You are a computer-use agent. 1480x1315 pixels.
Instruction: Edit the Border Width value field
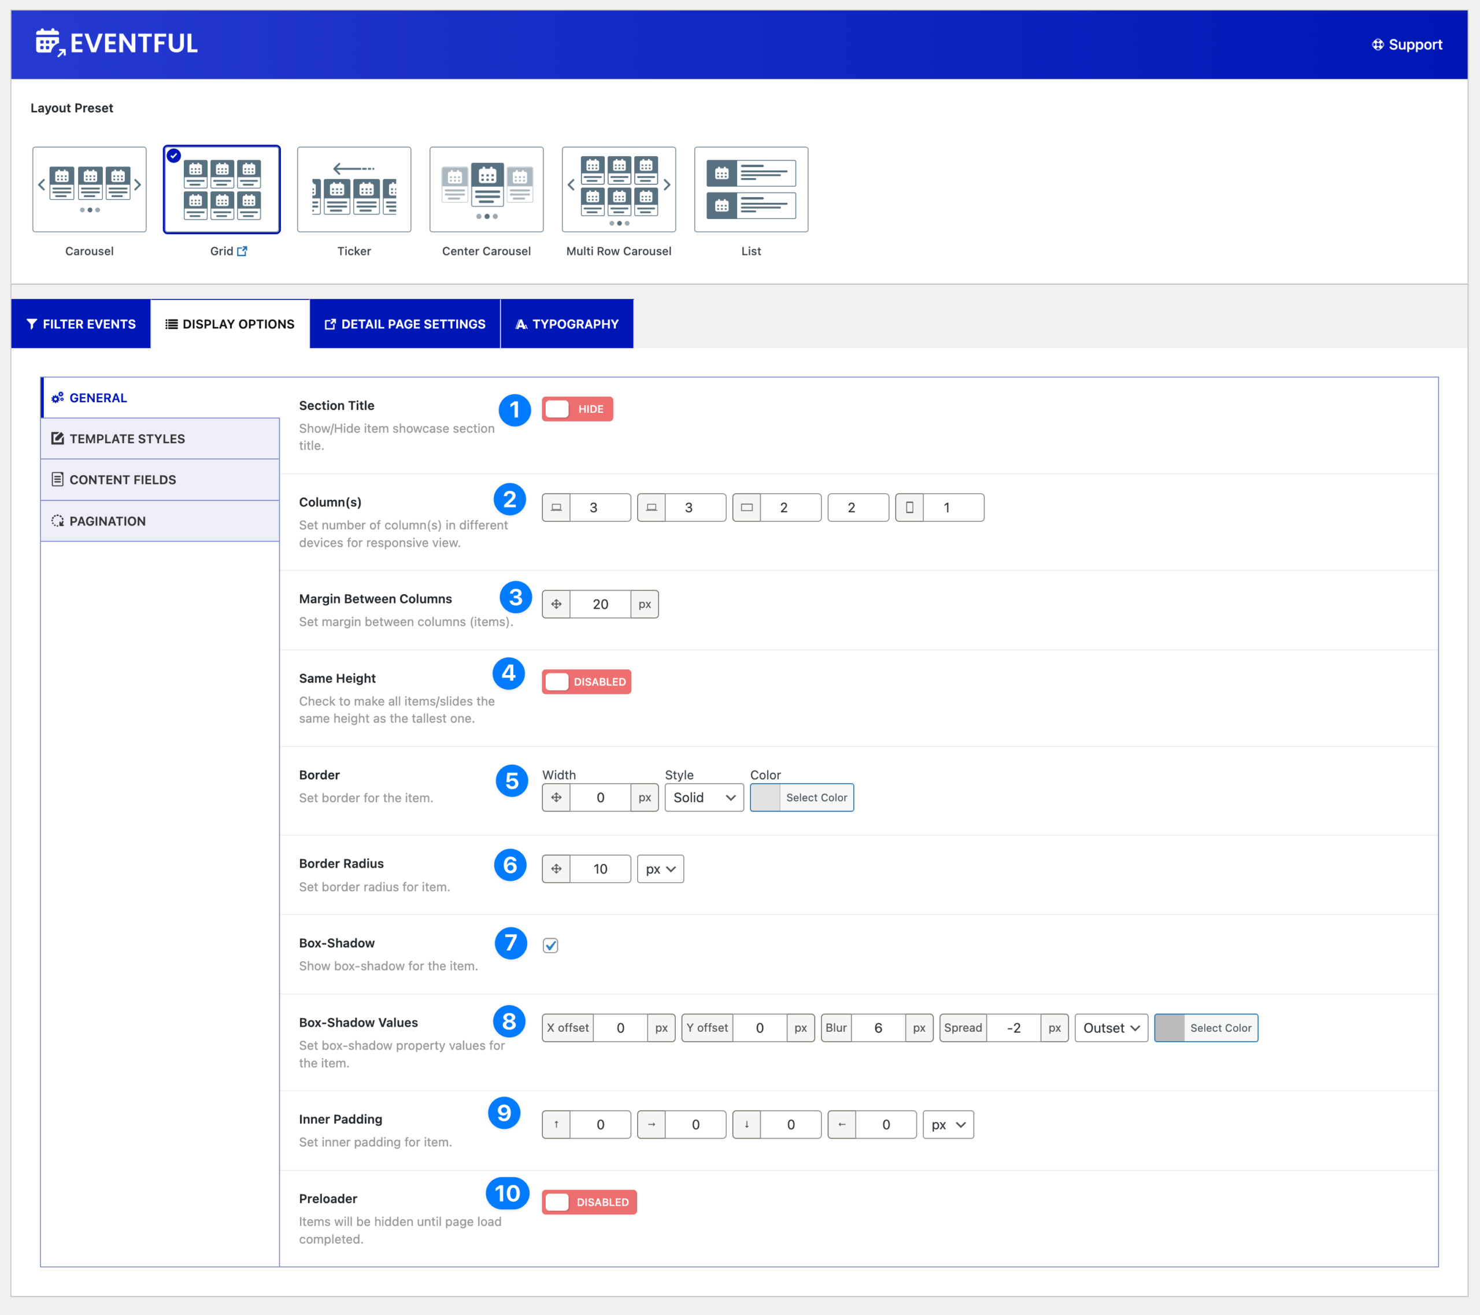600,797
